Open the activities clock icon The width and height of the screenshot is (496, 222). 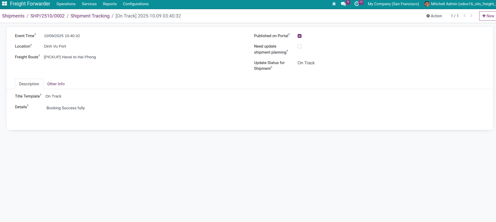356,4
